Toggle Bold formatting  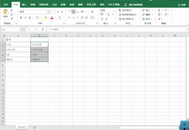click(x=21, y=18)
